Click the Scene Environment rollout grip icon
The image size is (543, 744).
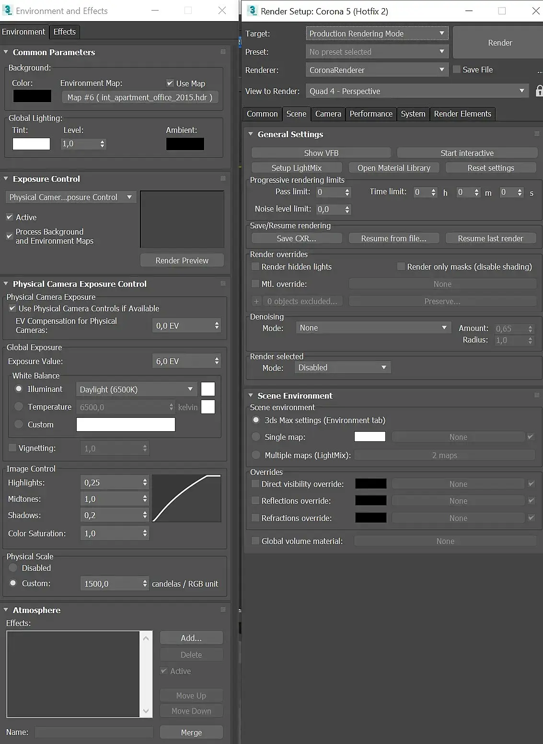(x=537, y=395)
